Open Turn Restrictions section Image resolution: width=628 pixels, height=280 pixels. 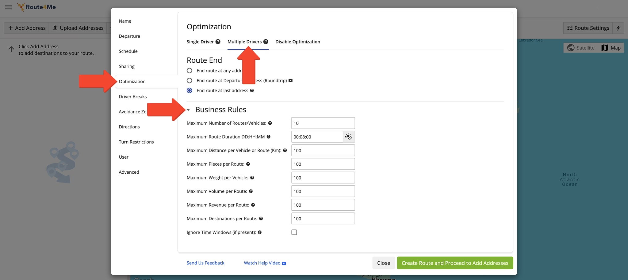pyautogui.click(x=136, y=142)
